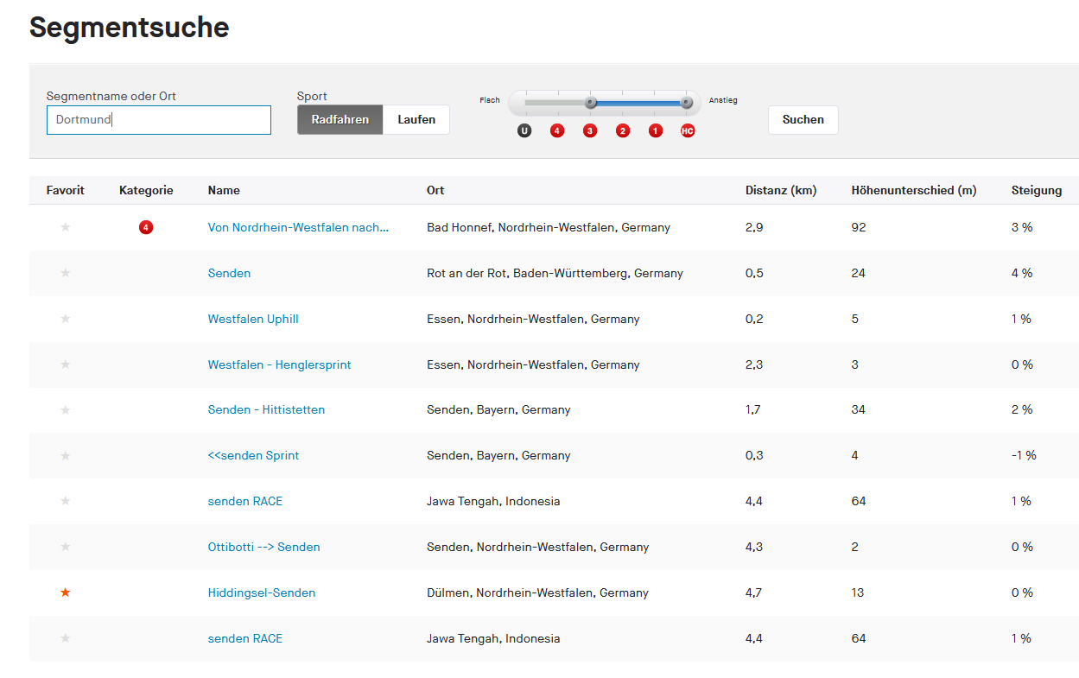Switch sport to Laufen

point(416,120)
